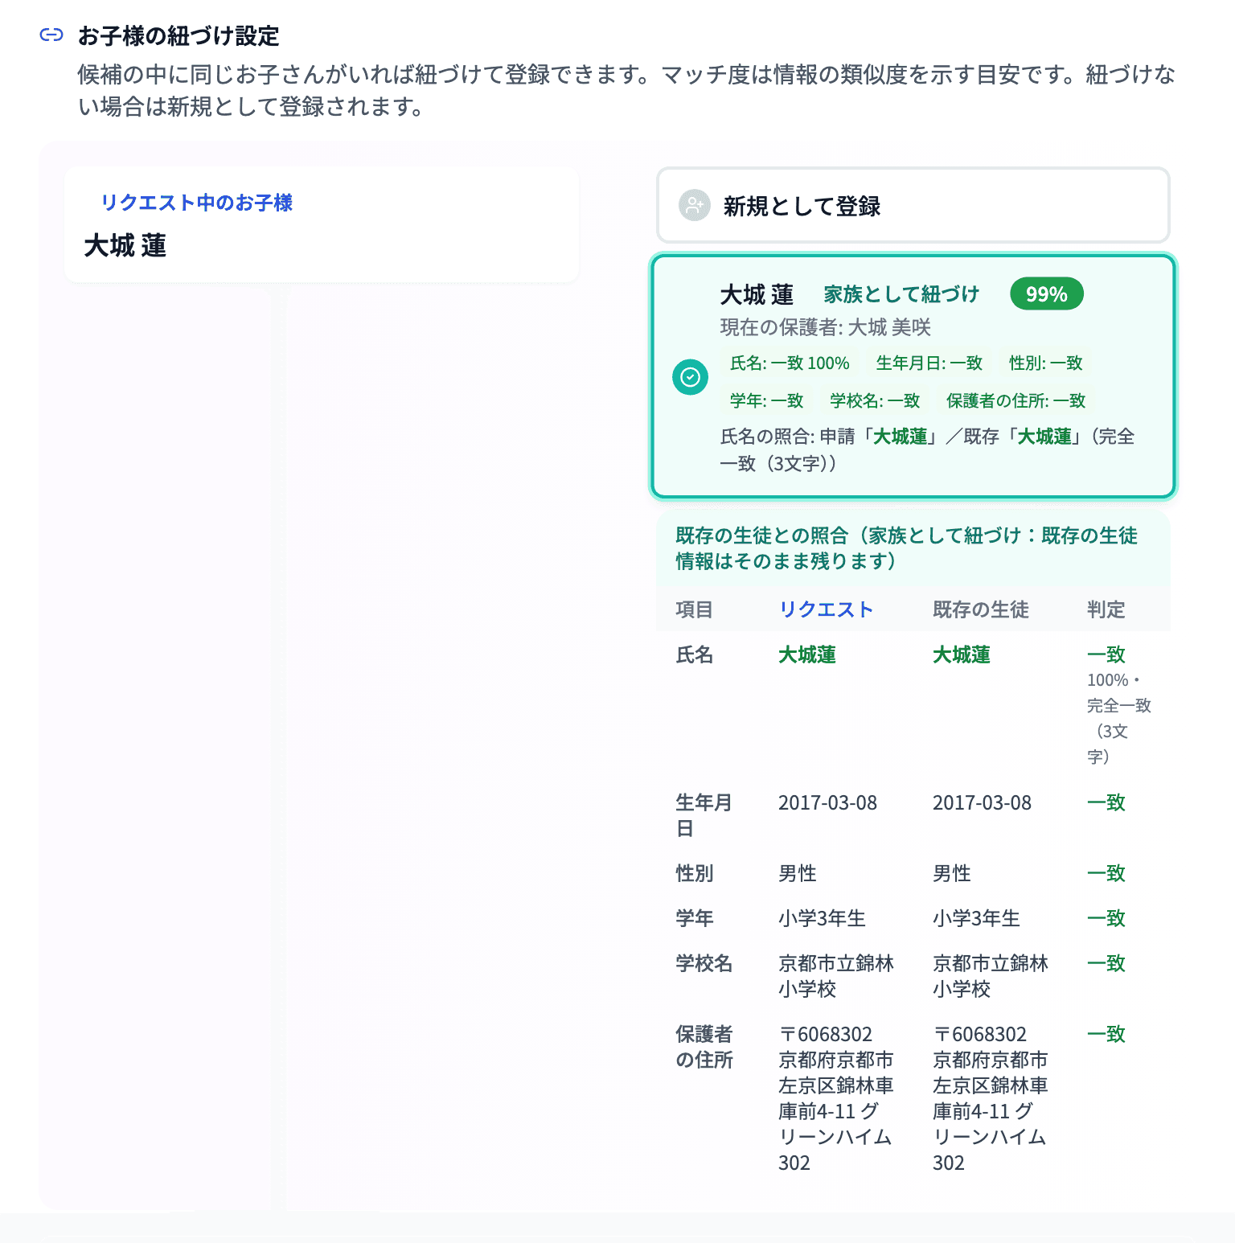The image size is (1235, 1243).
Task: Click the リクエスト中のお子様 label
Action: 196,203
